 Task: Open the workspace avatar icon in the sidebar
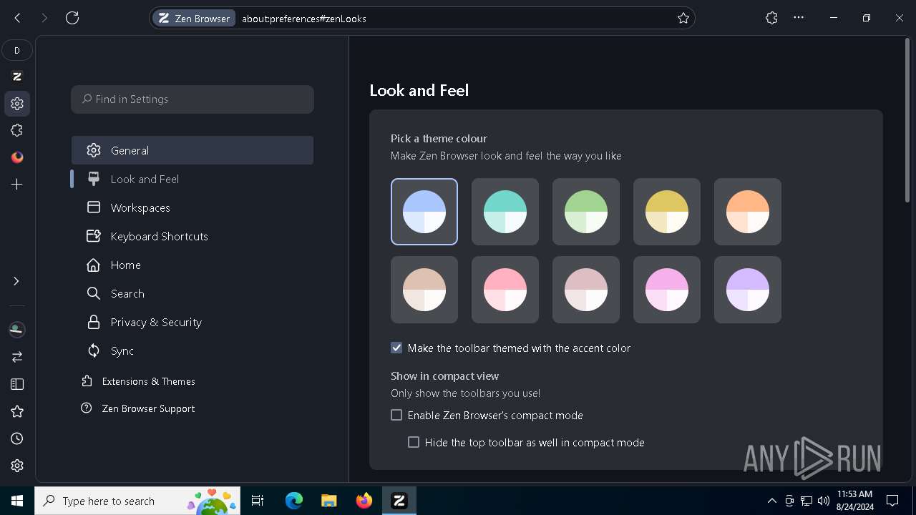[x=17, y=330]
